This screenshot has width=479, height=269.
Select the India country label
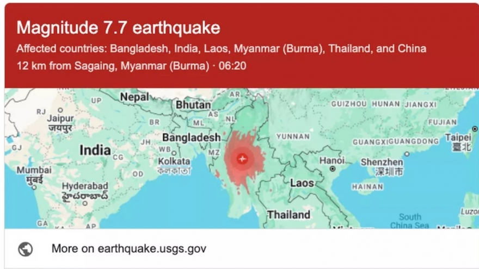(x=95, y=149)
